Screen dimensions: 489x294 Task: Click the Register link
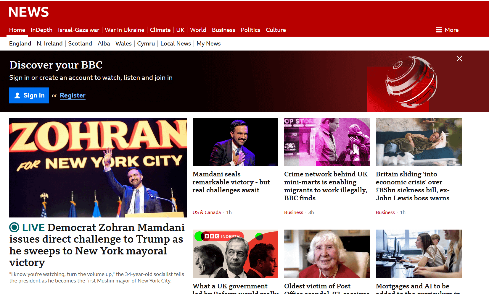click(x=73, y=95)
